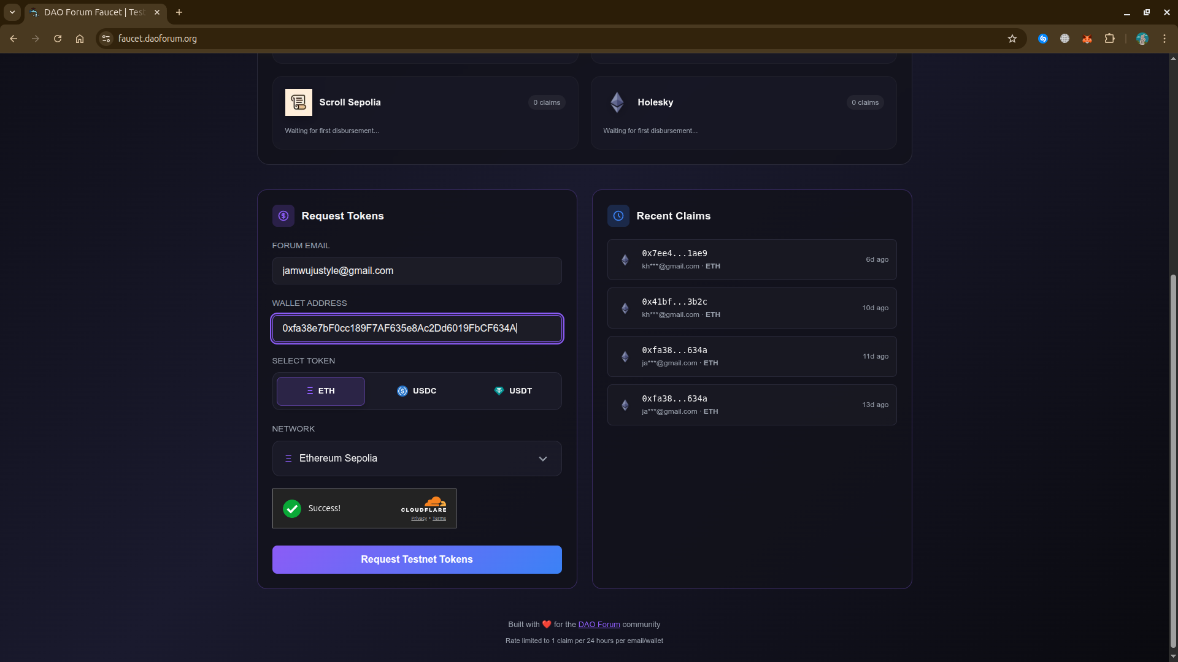Follow the DAO Forum footer link

[x=599, y=625]
